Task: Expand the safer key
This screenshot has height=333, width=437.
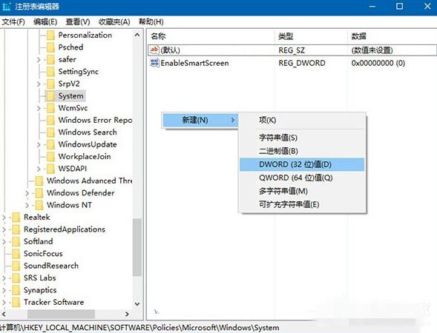Action: click(x=39, y=59)
